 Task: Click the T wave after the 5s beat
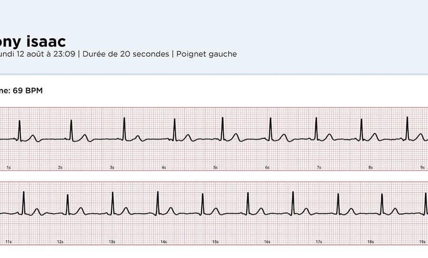pos(235,137)
